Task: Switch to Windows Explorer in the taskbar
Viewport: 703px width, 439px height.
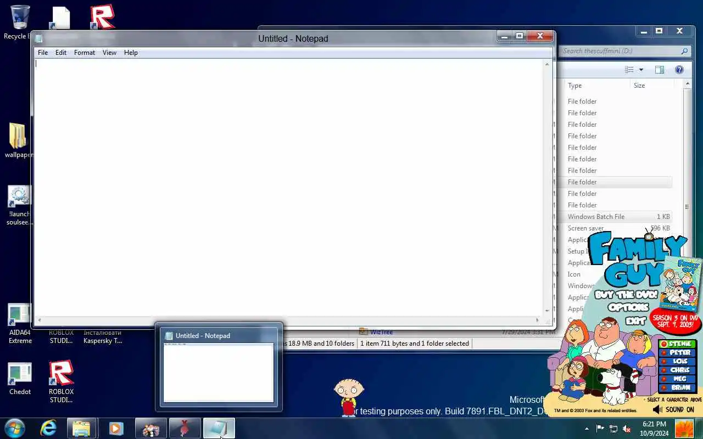Action: point(81,428)
